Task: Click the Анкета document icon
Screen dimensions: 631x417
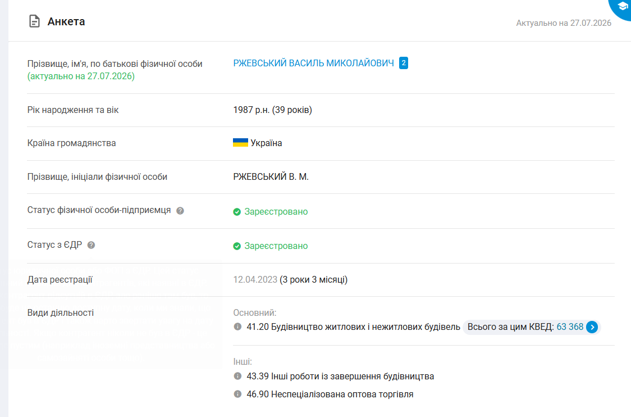Action: (35, 21)
